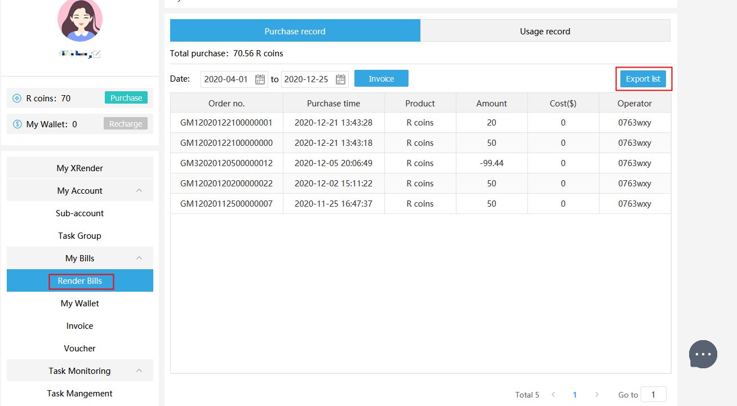Click the Go to page input
The image size is (737, 406).
click(x=653, y=394)
